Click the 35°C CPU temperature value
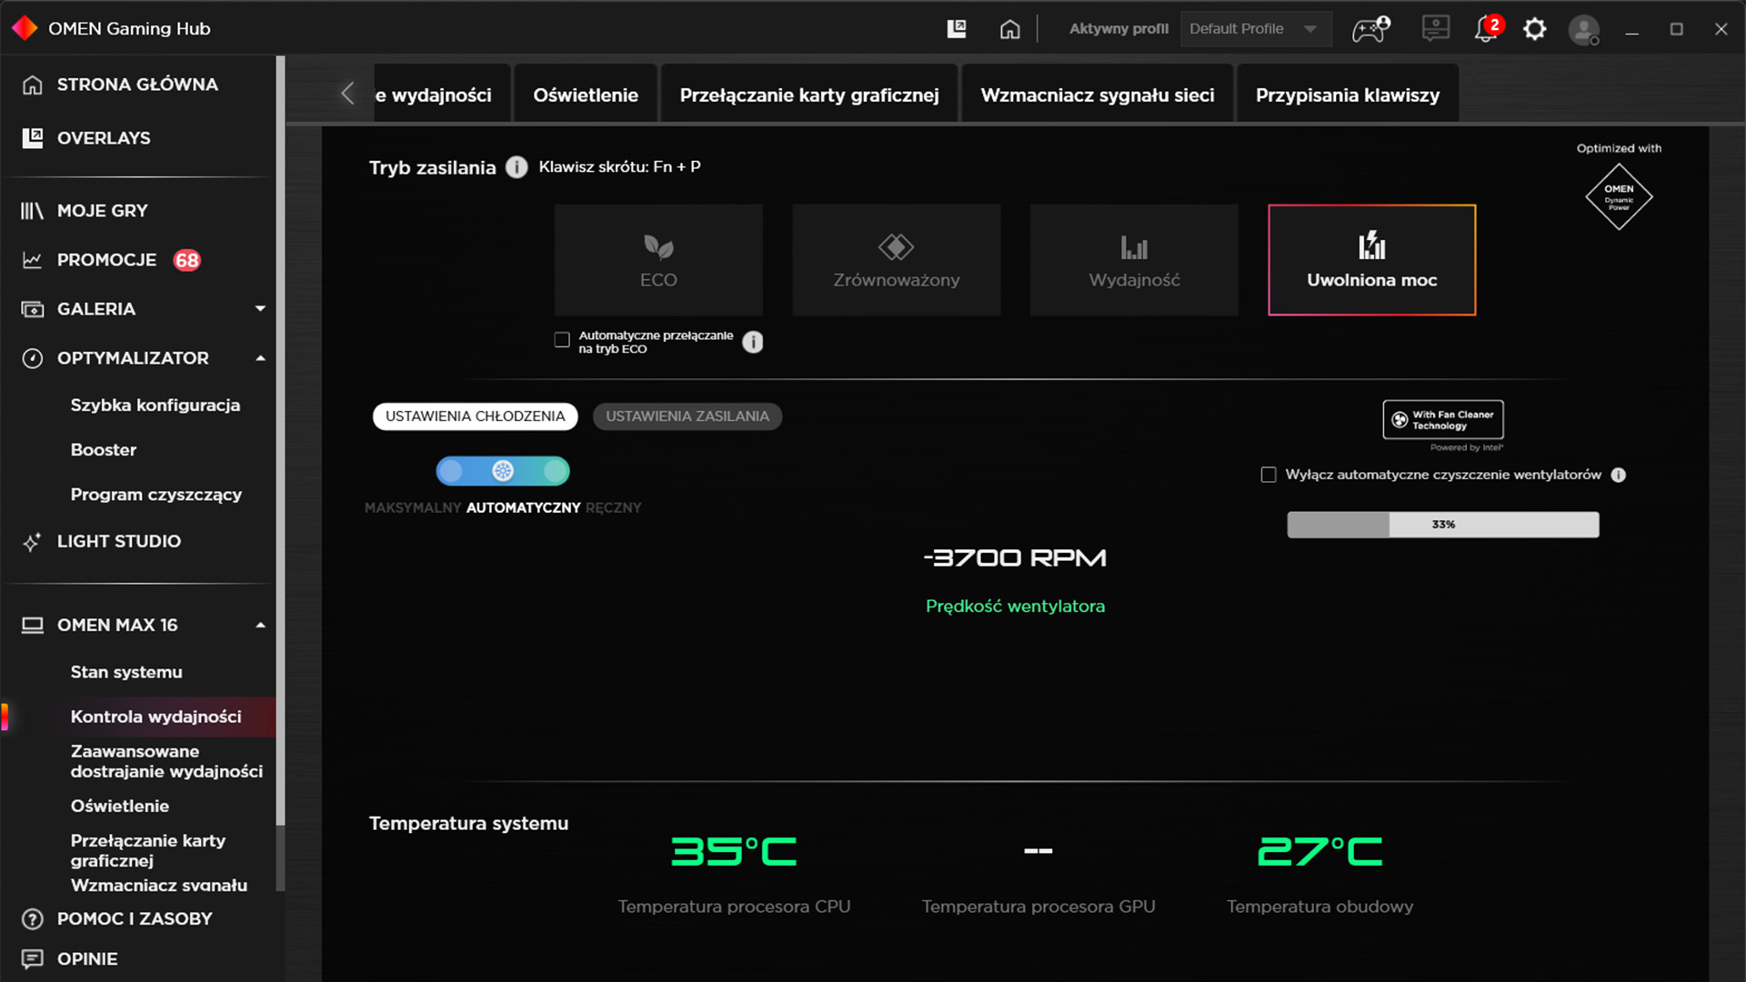Screen dimensions: 1746x982 734,852
